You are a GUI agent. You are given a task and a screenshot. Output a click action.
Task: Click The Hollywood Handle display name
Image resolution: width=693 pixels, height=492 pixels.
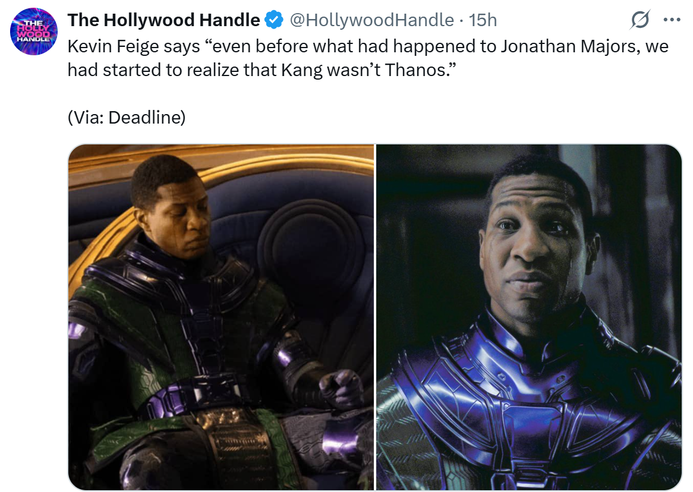[163, 20]
